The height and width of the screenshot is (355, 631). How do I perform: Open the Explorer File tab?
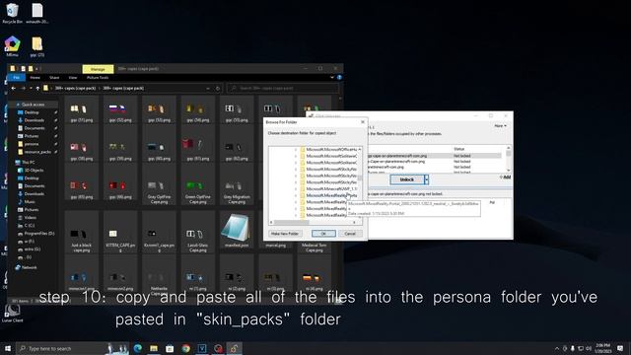point(17,77)
